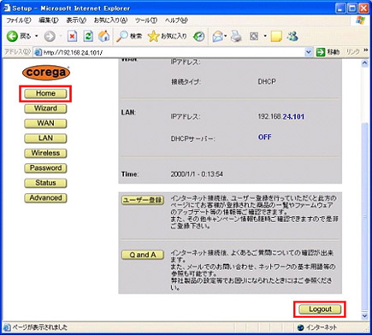Open the Mail button dropdown arrow
Image resolution: width=372 pixels, height=335 pixels.
[x=225, y=36]
